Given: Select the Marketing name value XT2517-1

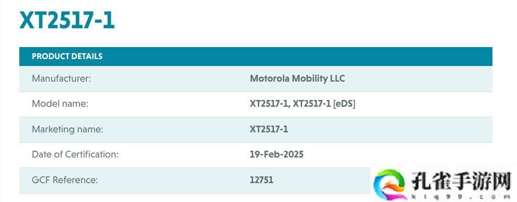Looking at the screenshot, I should tap(269, 129).
